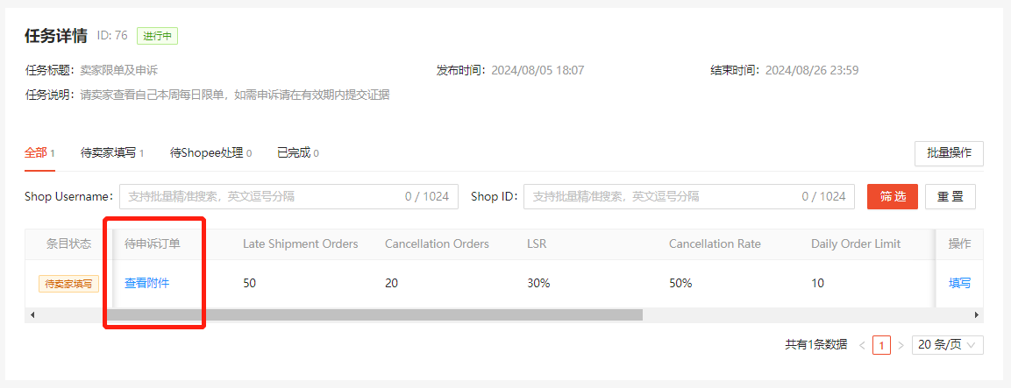Select the 已完成 tab
The height and width of the screenshot is (388, 1011).
coord(298,153)
